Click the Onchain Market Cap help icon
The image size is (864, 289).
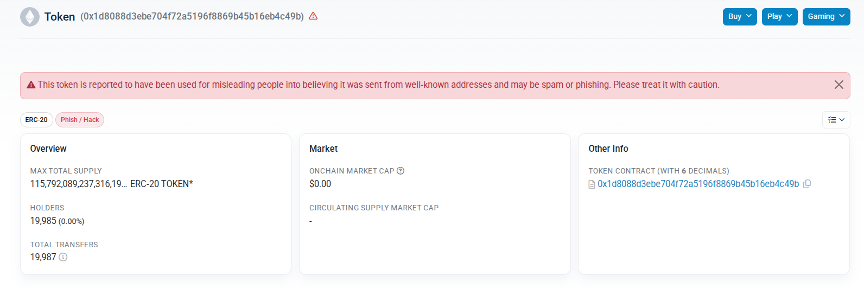point(401,171)
